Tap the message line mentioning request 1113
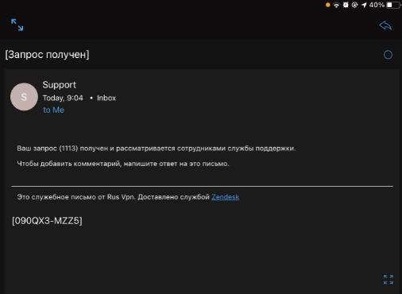Viewport: 402px width, 294px height. [x=157, y=149]
